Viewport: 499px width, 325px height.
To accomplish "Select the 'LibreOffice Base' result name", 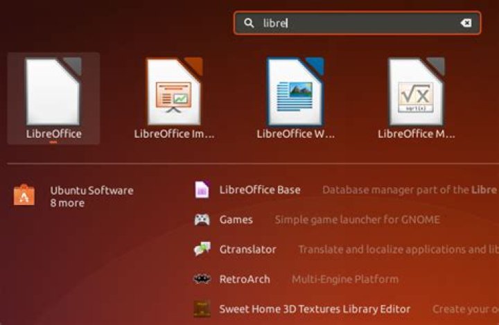I will [260, 190].
